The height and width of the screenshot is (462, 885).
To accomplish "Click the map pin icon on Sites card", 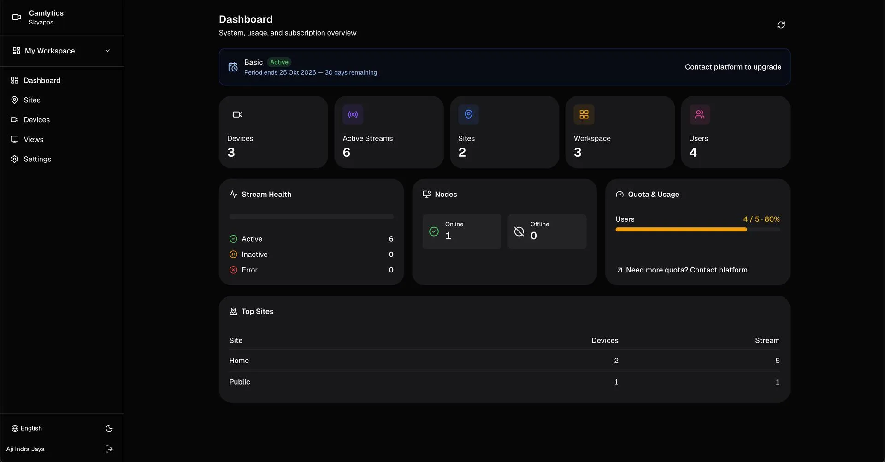I will click(468, 114).
